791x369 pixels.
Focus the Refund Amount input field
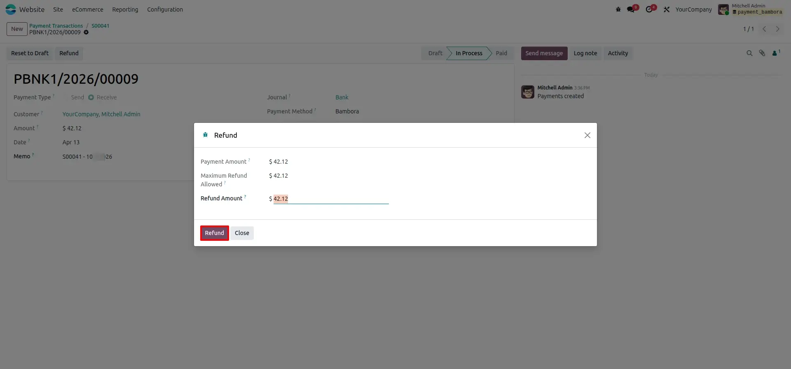click(331, 199)
